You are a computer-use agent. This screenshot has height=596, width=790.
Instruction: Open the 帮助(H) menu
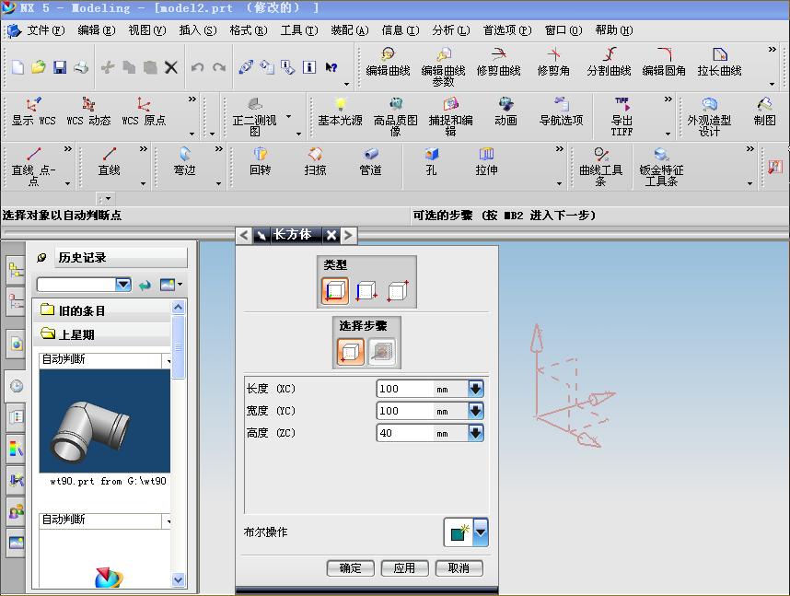click(613, 30)
